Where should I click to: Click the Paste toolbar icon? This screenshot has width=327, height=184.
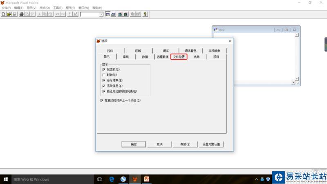[50, 14]
